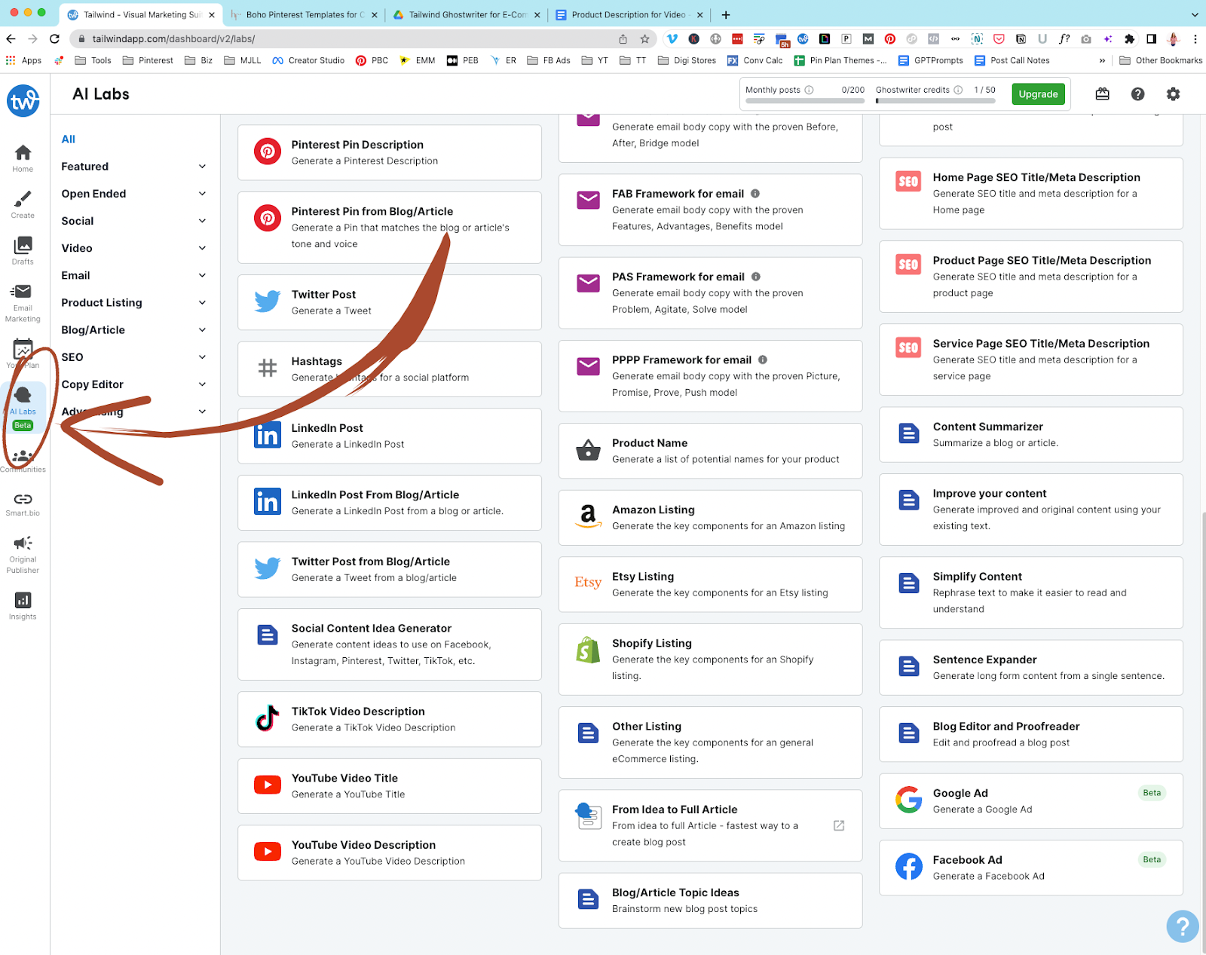
Task: Open the TikTok Video Description card
Action: [390, 719]
